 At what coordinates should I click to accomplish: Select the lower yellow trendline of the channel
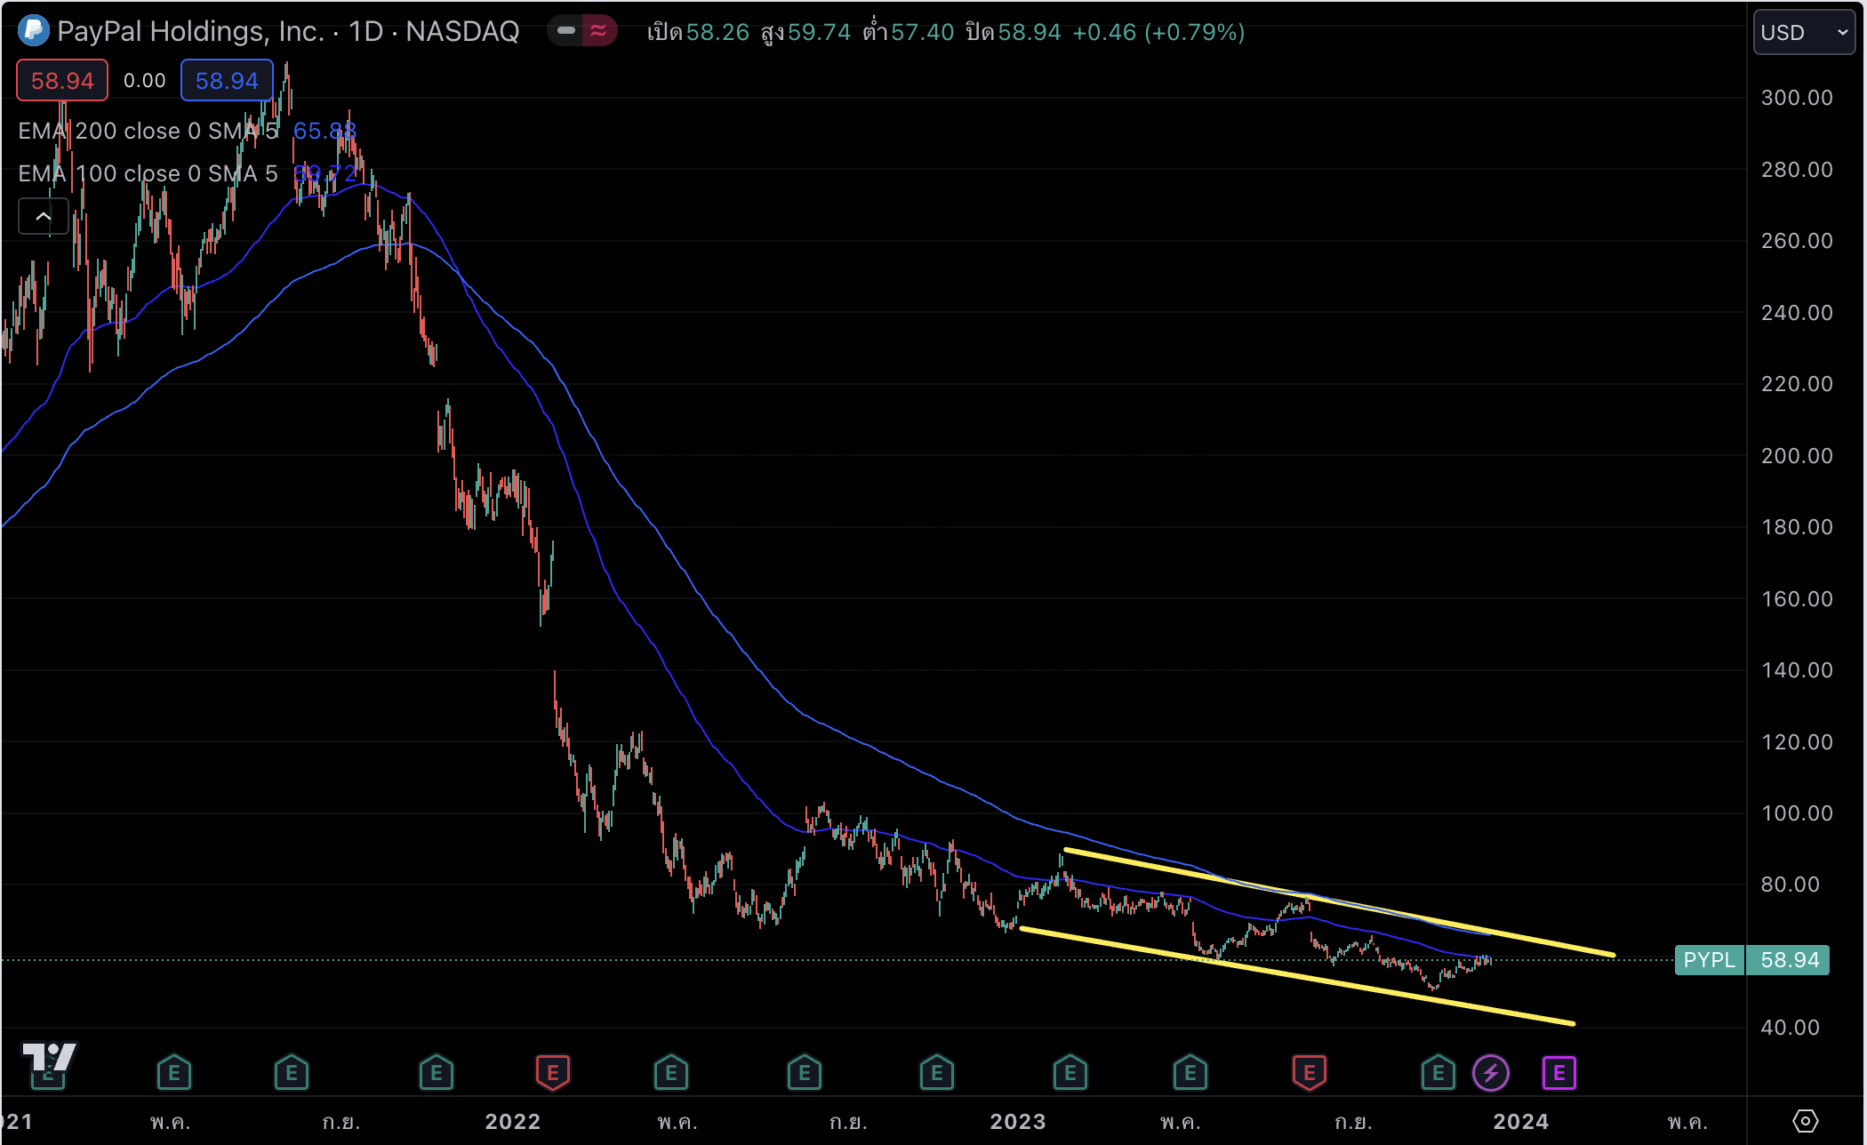tap(1298, 976)
